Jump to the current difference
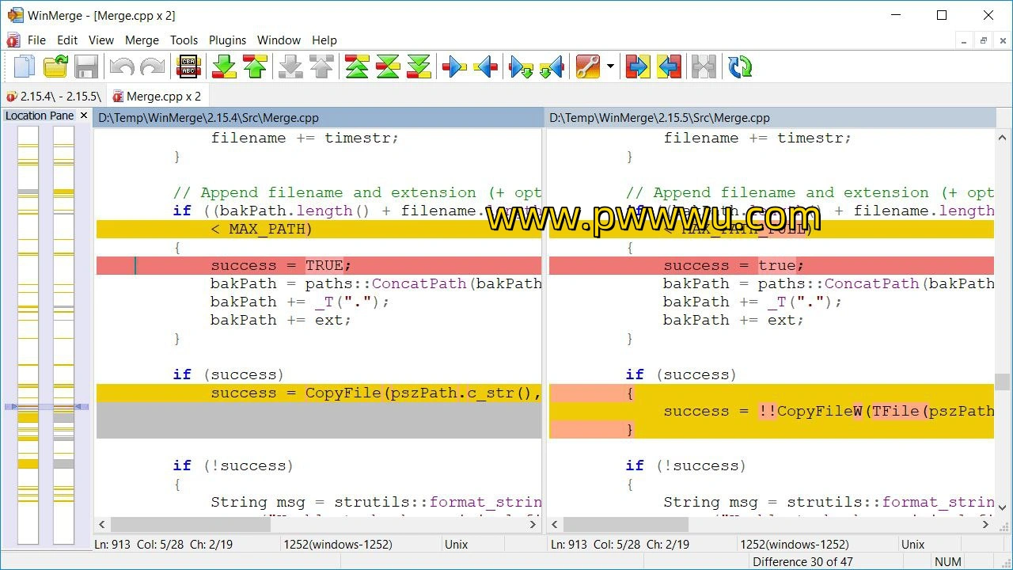1013x570 pixels. 388,66
